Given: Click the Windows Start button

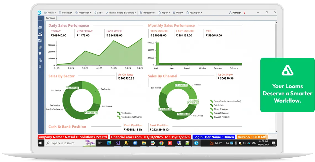Looking at the screenshot, I should click(40, 143).
